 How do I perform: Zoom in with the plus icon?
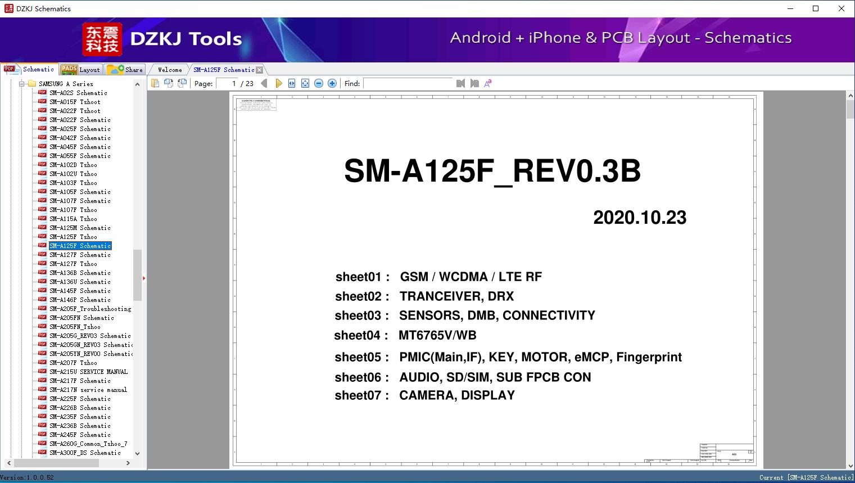332,83
